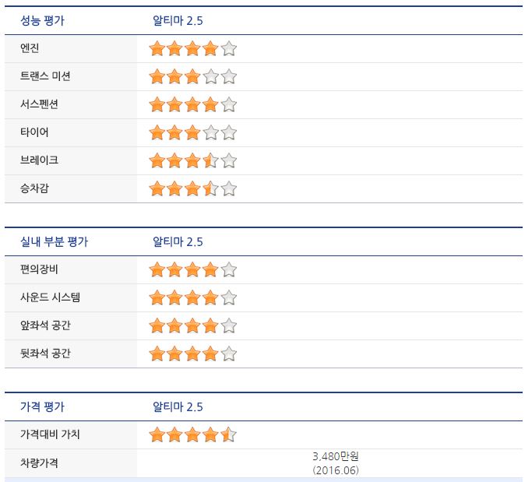Click the 트랜스 미션 star rating
This screenshot has width=532, height=482.
pyautogui.click(x=192, y=77)
